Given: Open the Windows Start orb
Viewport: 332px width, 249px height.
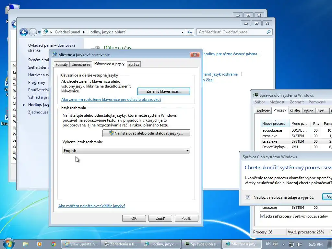Looking at the screenshot, I should coord(9,244).
